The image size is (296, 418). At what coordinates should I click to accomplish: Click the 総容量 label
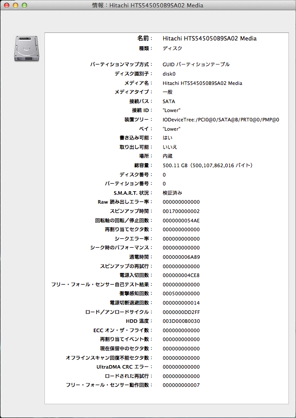(x=144, y=165)
